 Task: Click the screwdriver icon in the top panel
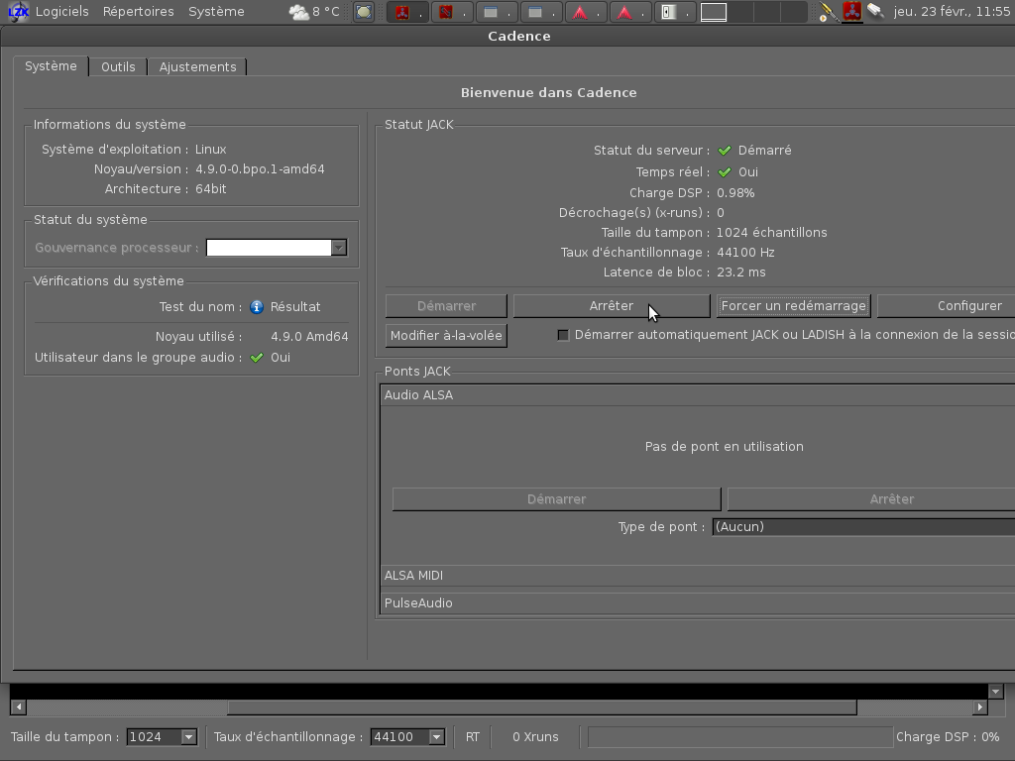coord(828,12)
